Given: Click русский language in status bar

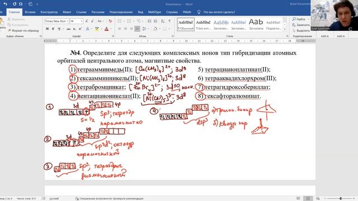Looking at the screenshot, I should [x=54, y=199].
